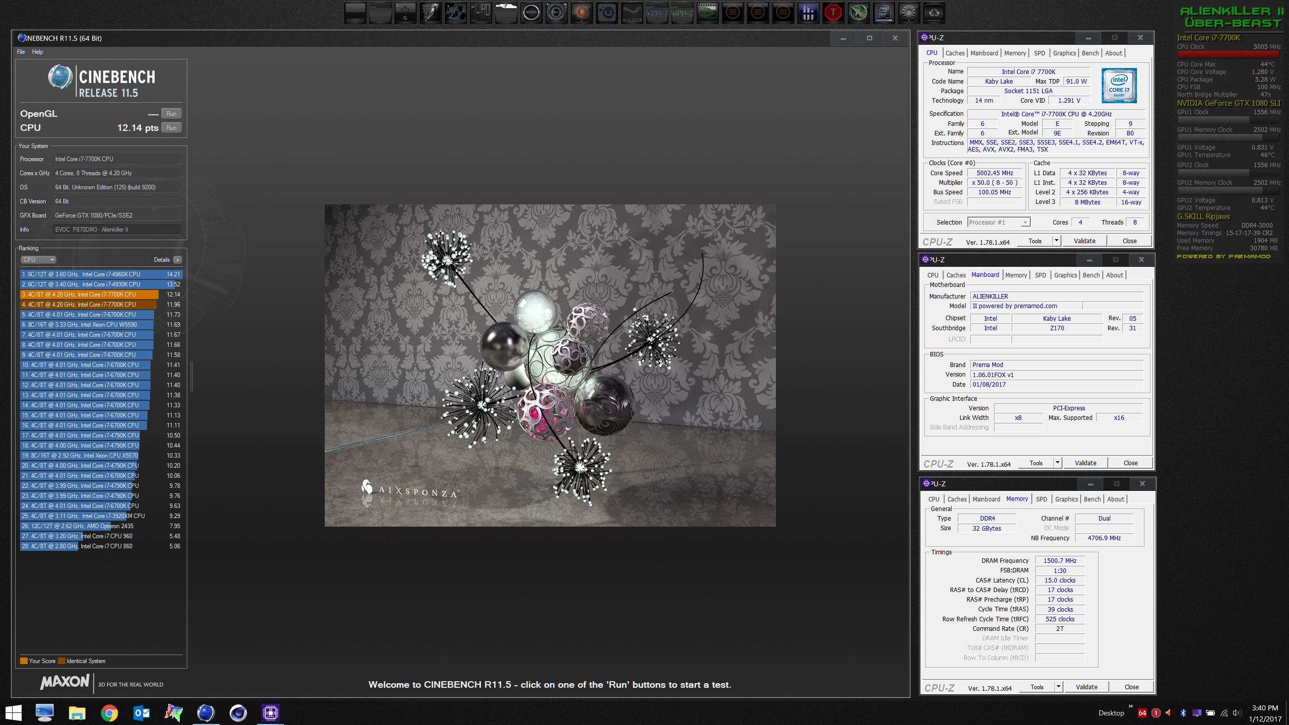Switch to Graphics tab in Memory CPU-Z window

[1066, 499]
